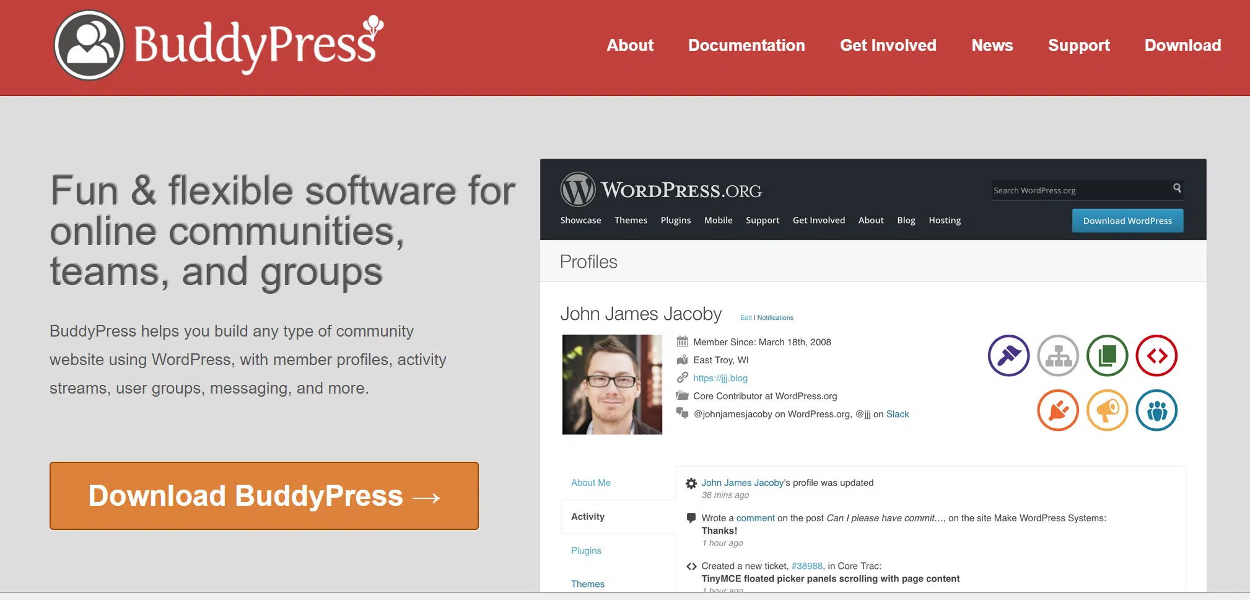Open the About menu in BuddyPress header
The width and height of the screenshot is (1250, 600).
[x=630, y=45]
